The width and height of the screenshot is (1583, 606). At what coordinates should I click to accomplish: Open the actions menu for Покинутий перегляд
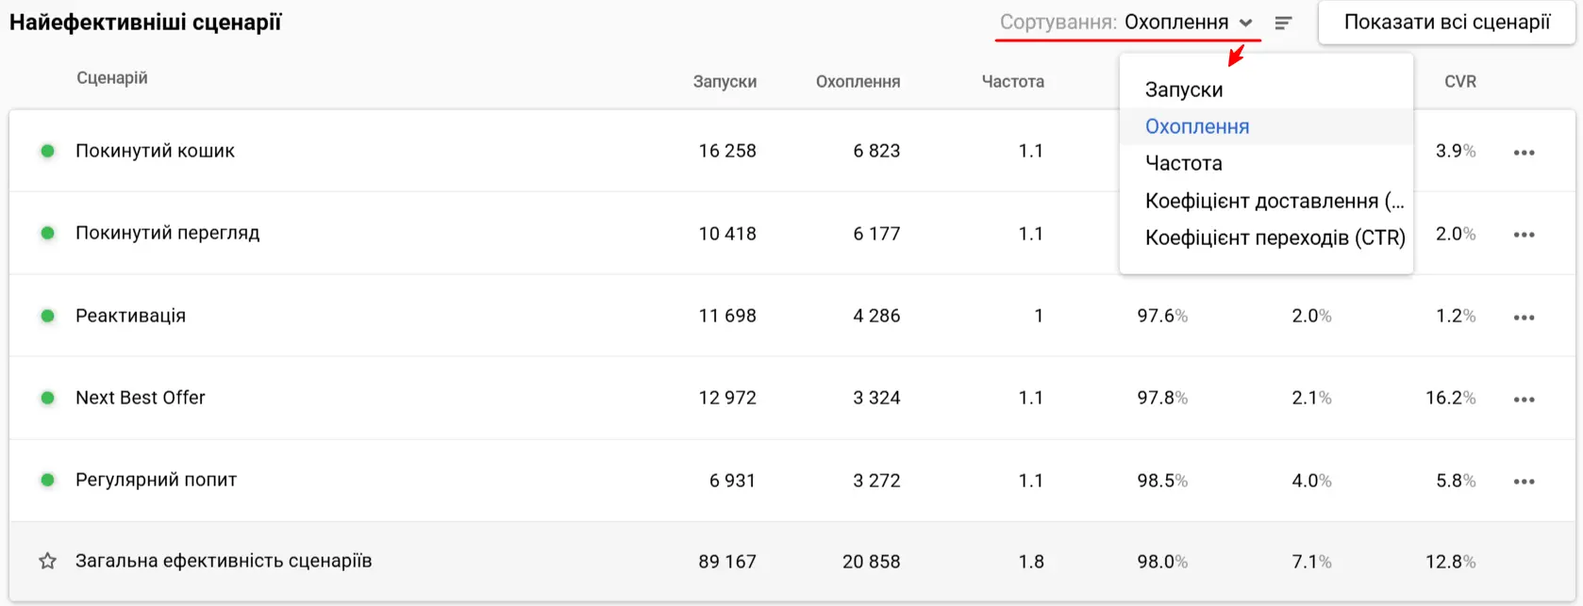pyautogui.click(x=1525, y=233)
